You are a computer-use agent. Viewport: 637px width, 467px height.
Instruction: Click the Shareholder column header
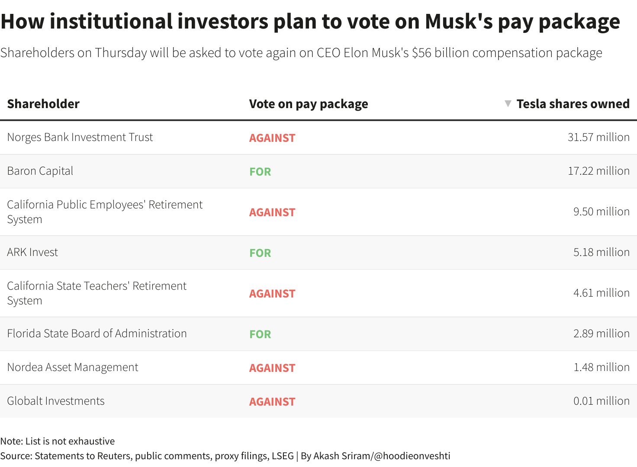point(43,104)
